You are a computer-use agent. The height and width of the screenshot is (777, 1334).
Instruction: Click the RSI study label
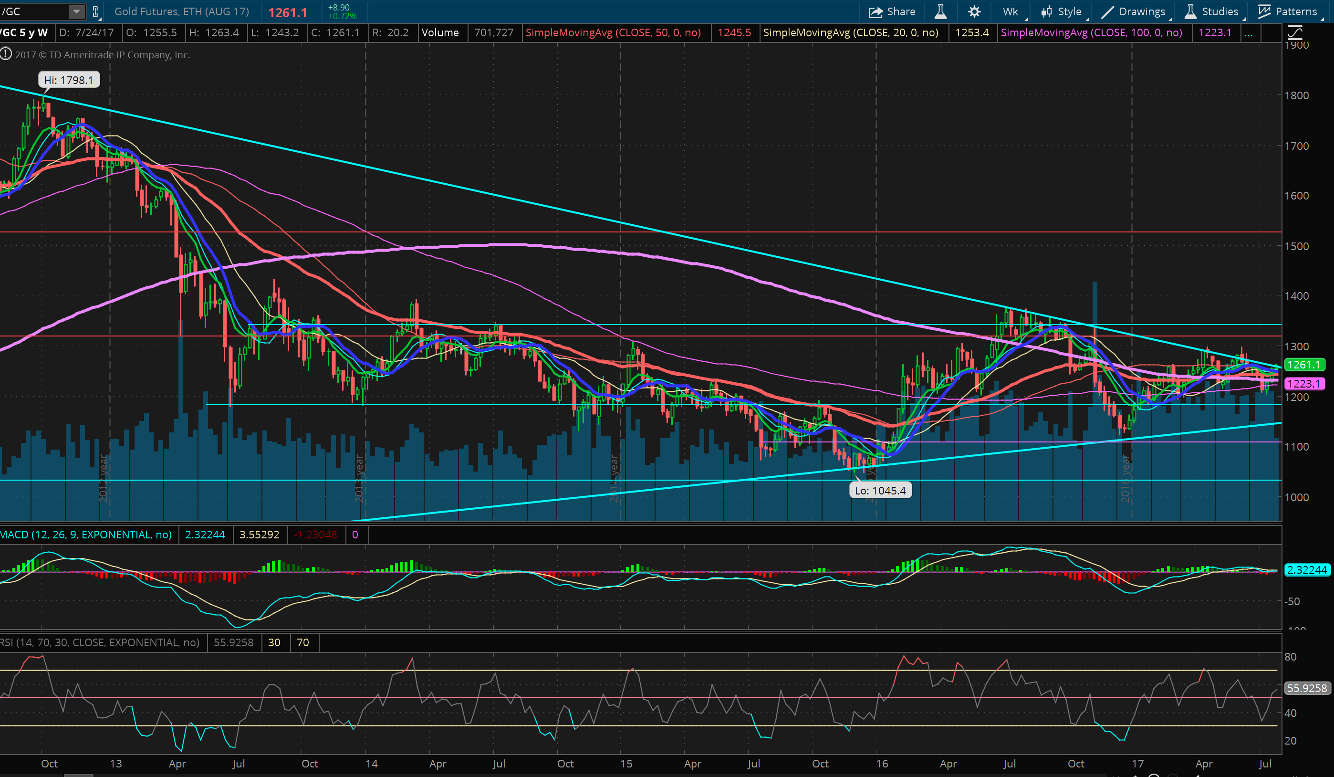[x=100, y=642]
